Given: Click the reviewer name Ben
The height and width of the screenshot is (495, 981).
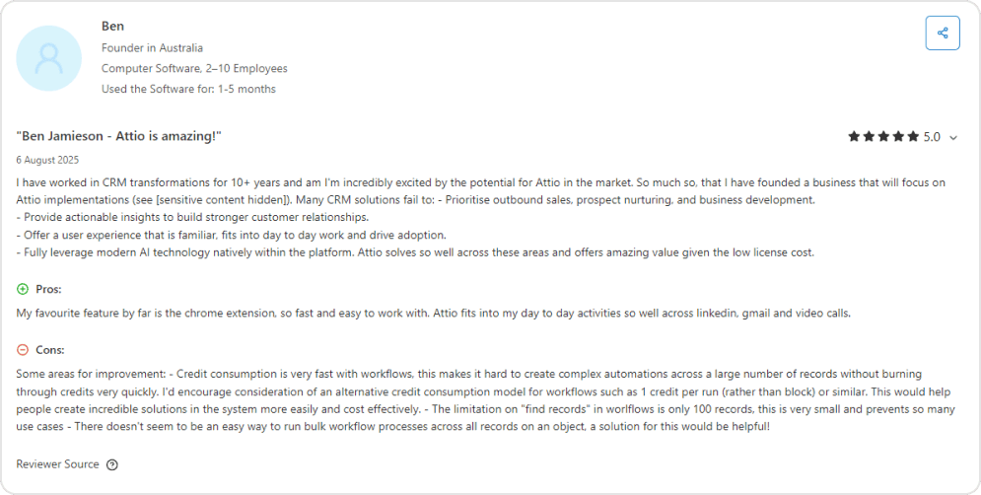Looking at the screenshot, I should point(112,25).
